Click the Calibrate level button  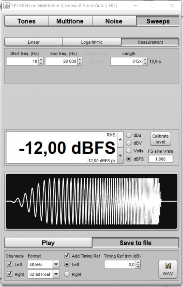click(160, 139)
